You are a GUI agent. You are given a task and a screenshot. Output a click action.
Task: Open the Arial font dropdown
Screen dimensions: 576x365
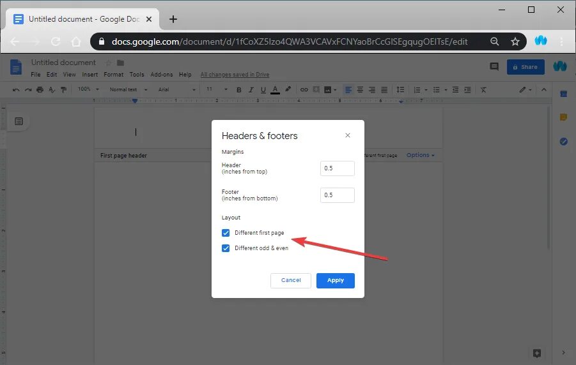[x=176, y=89]
